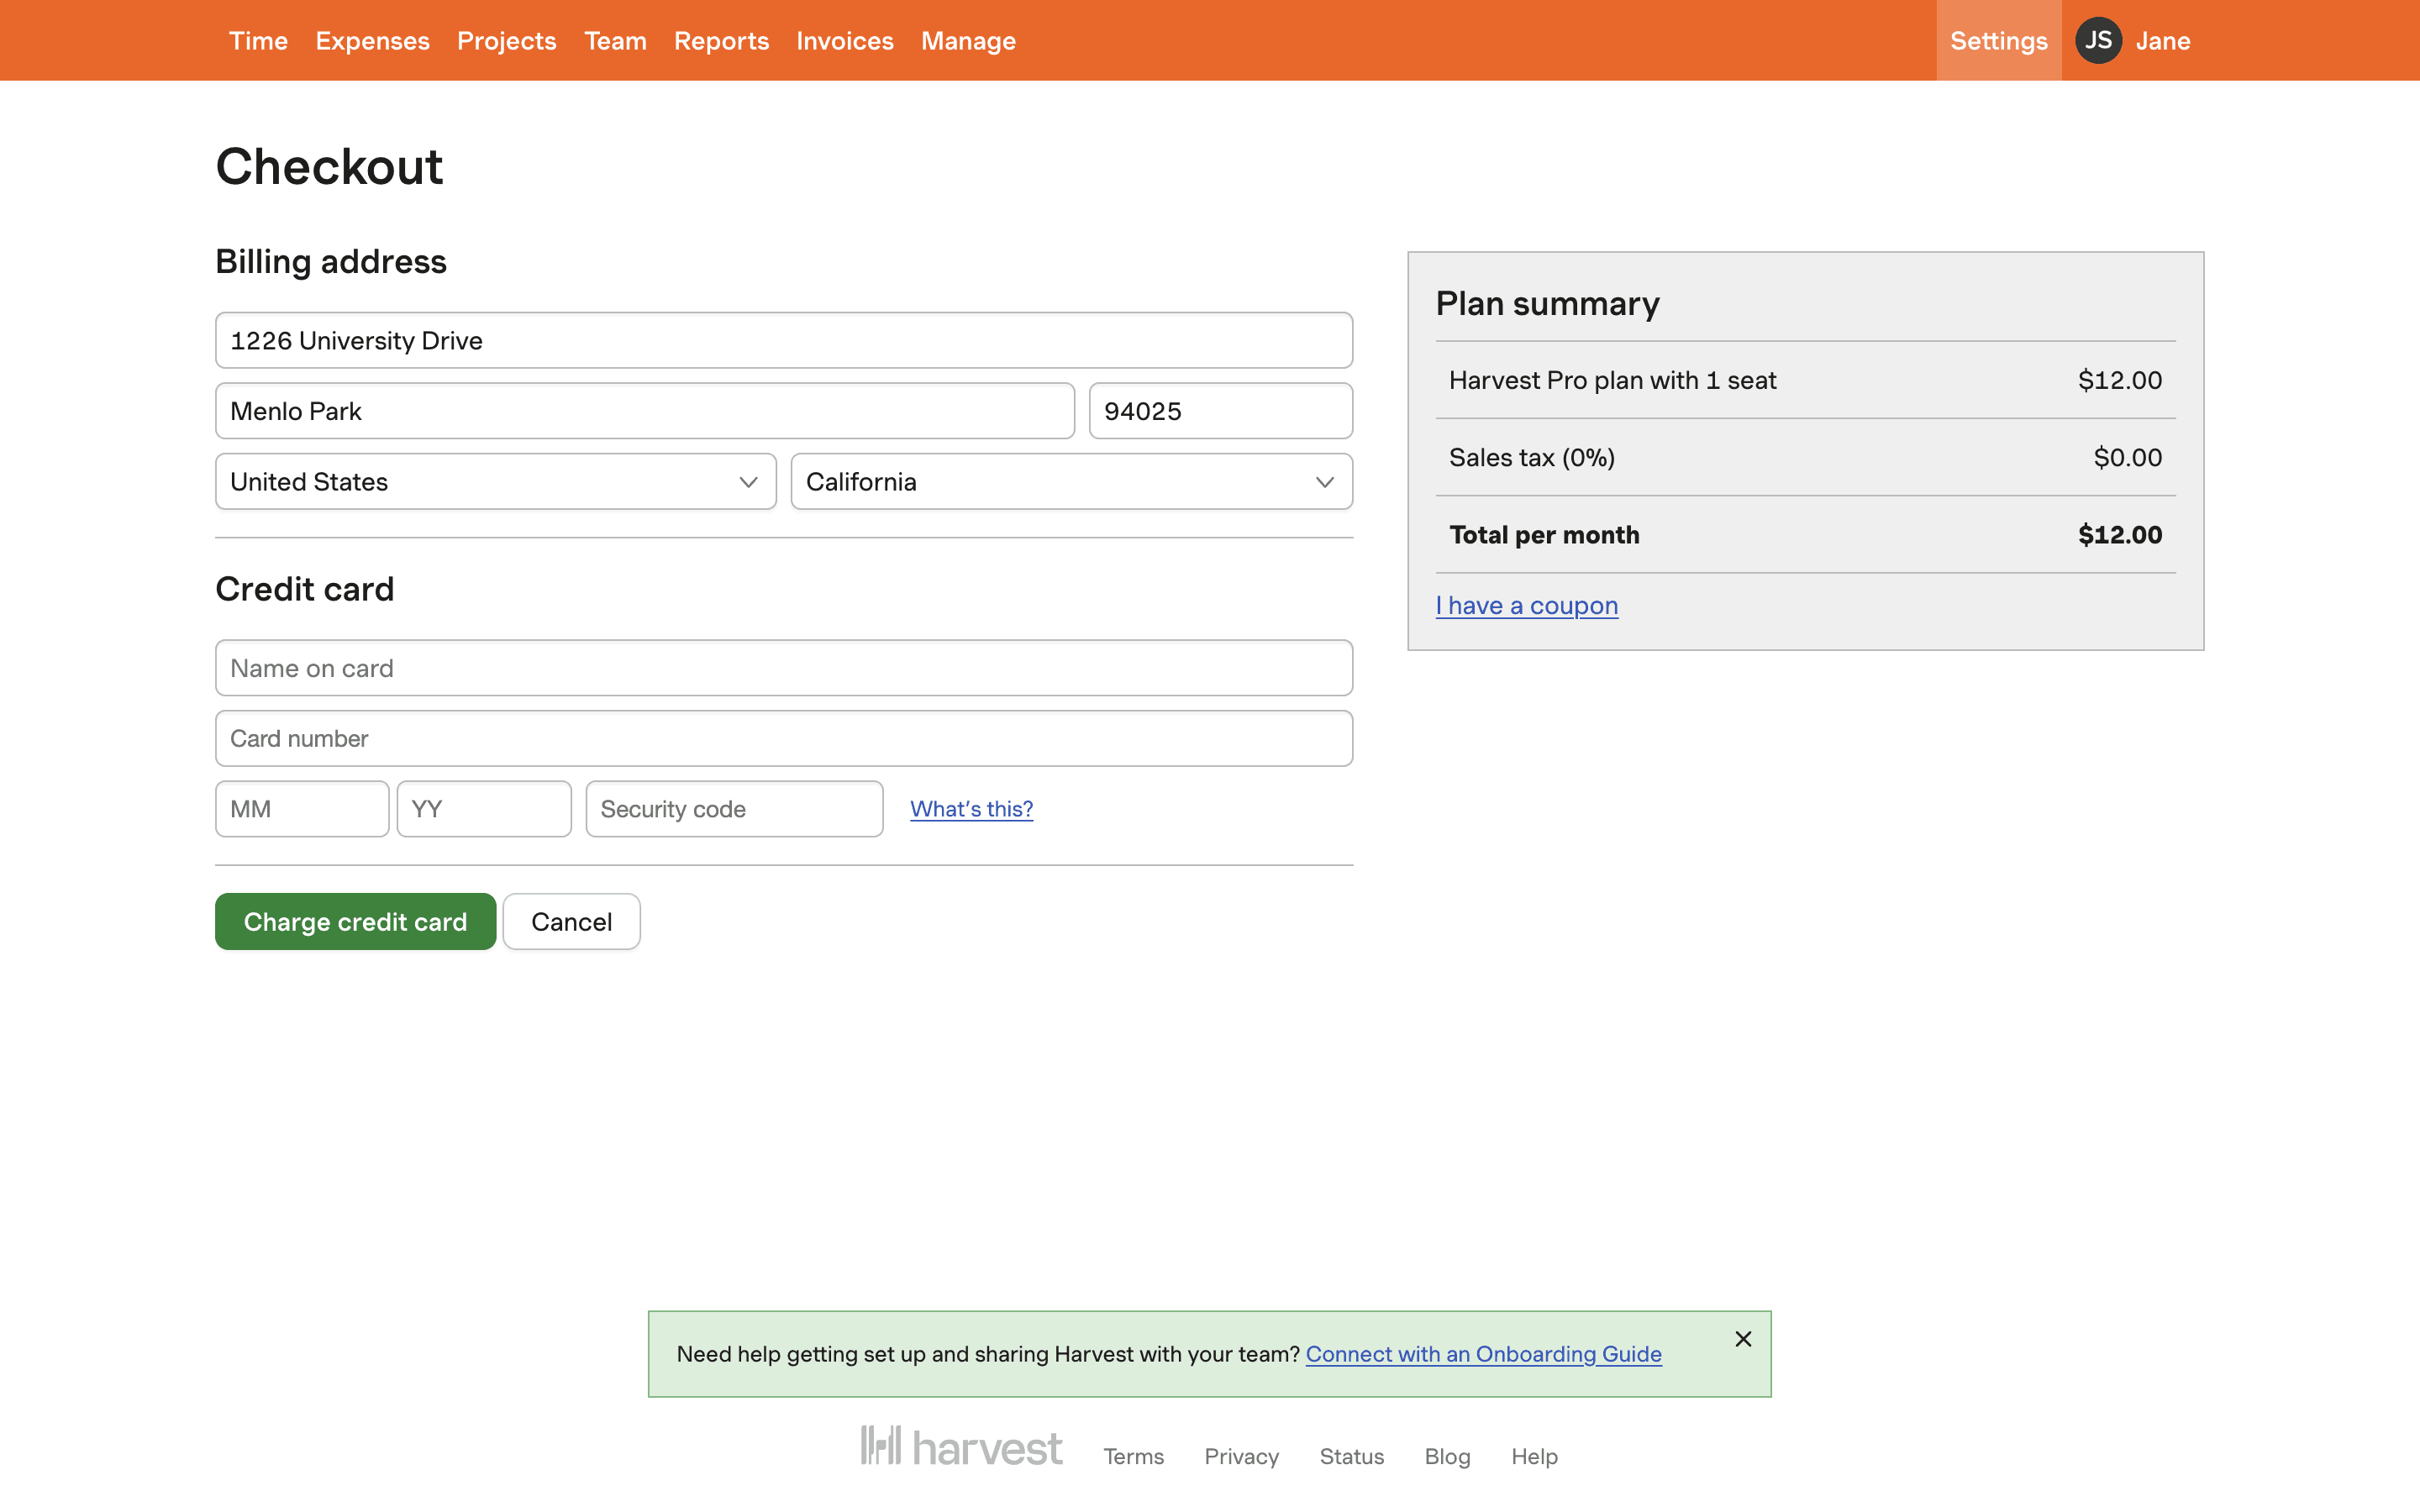Viewport: 2420px width, 1512px height.
Task: Click the Charge credit card button
Action: 355,922
